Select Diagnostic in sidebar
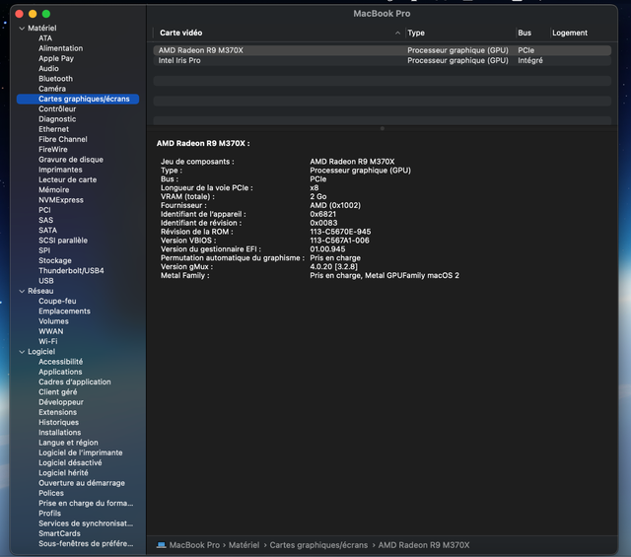631x557 pixels. [x=57, y=119]
